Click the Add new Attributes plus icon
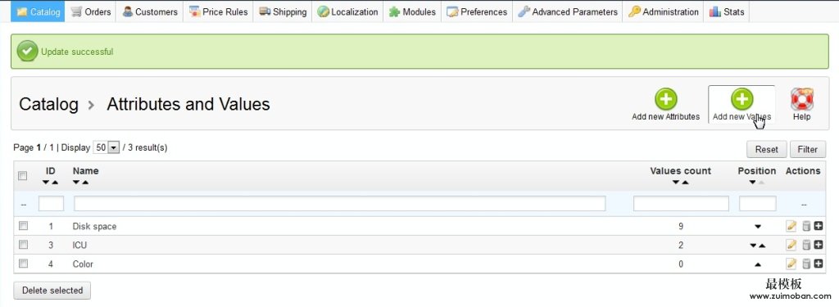Viewport: 839px width, 307px height. (665, 100)
